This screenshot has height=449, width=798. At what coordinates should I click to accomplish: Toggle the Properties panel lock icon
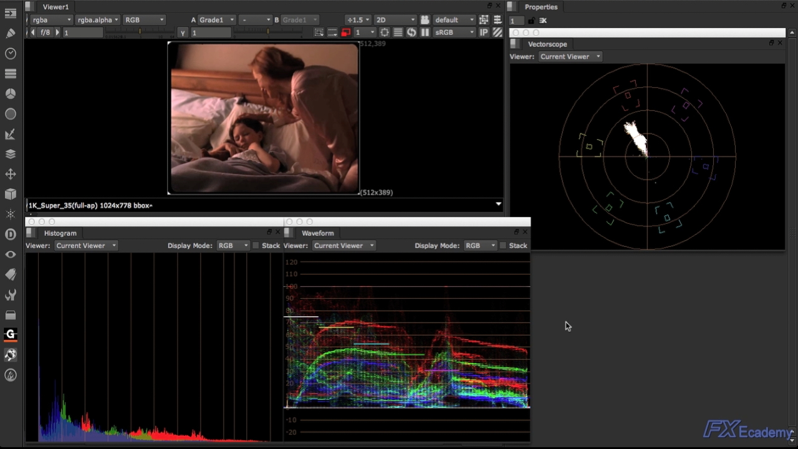tap(531, 21)
